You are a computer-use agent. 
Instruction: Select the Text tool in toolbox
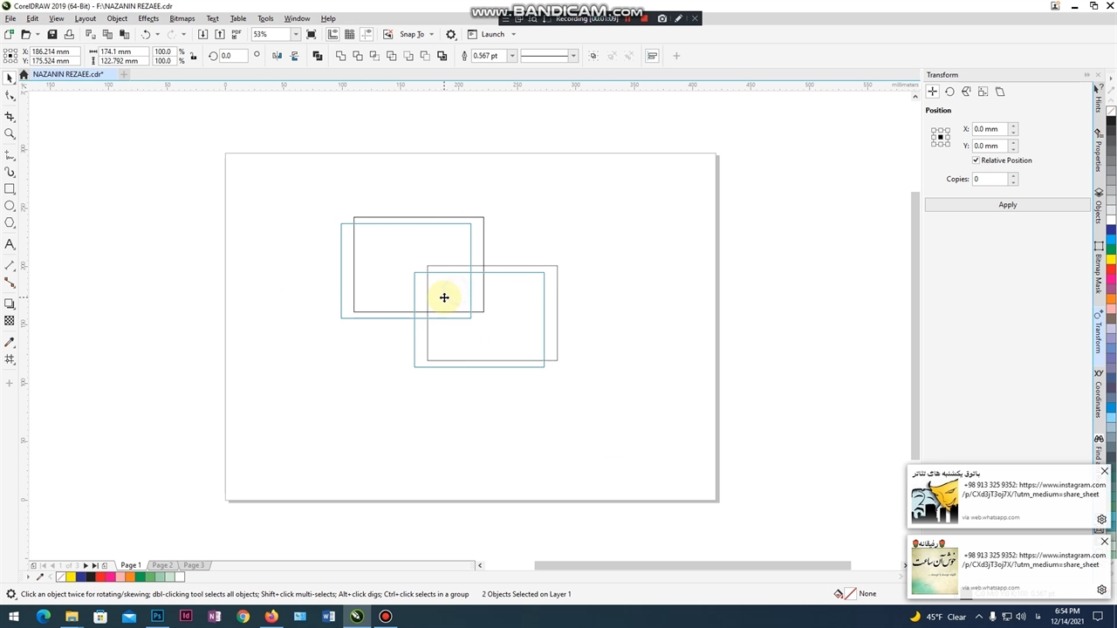[x=10, y=245]
